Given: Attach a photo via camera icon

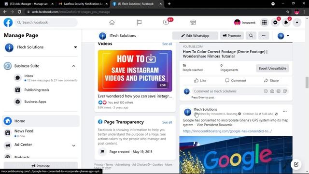Looking at the screenshot, I should [272, 91].
